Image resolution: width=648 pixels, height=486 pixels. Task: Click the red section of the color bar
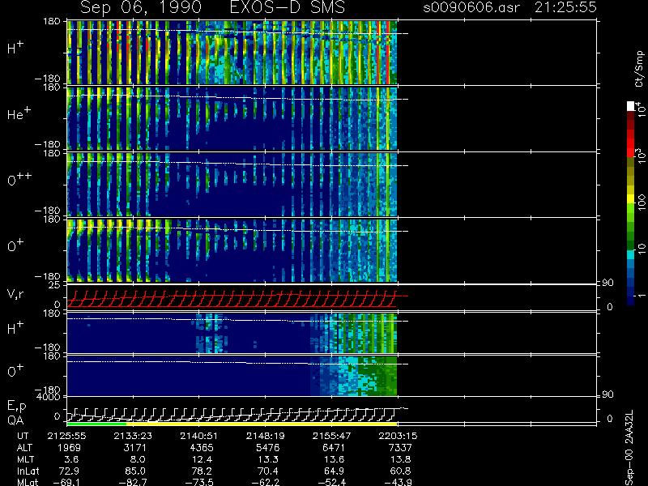[x=631, y=143]
